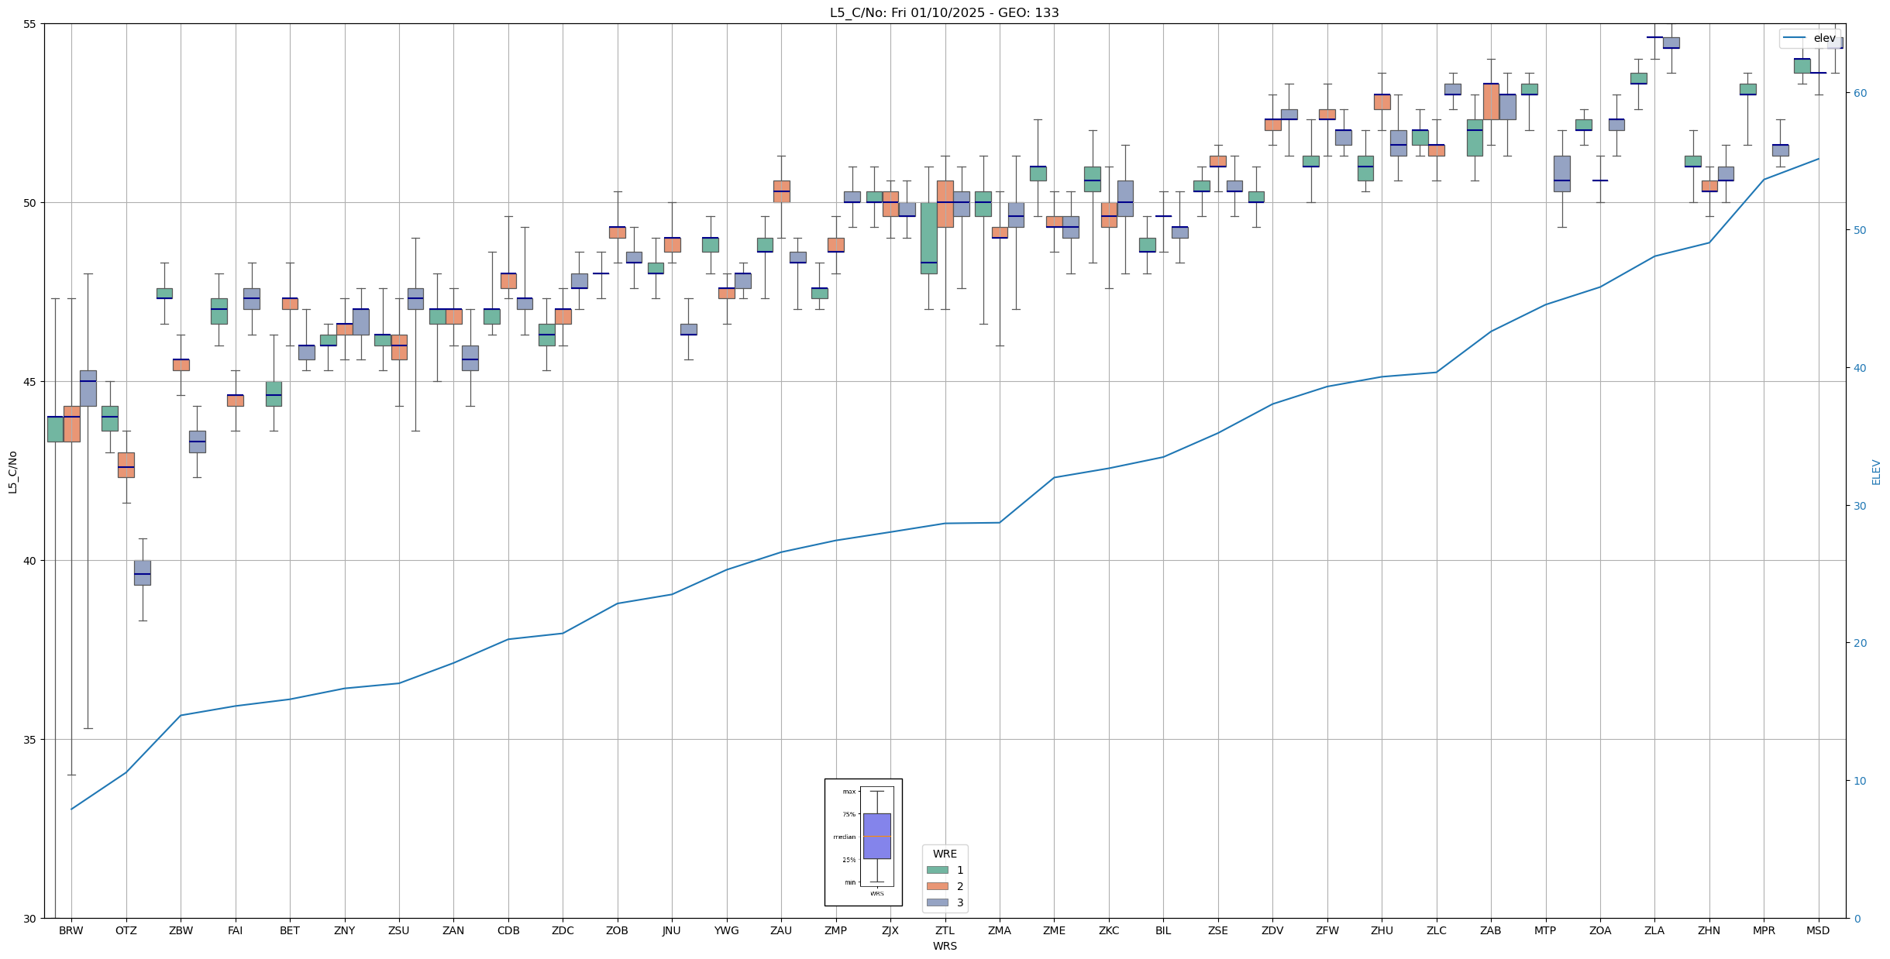Click the BRW x-axis tick label
The image size is (1890, 959).
(71, 930)
